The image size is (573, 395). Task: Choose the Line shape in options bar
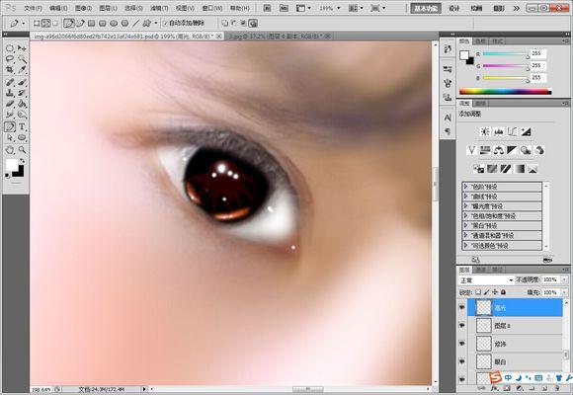[x=136, y=24]
